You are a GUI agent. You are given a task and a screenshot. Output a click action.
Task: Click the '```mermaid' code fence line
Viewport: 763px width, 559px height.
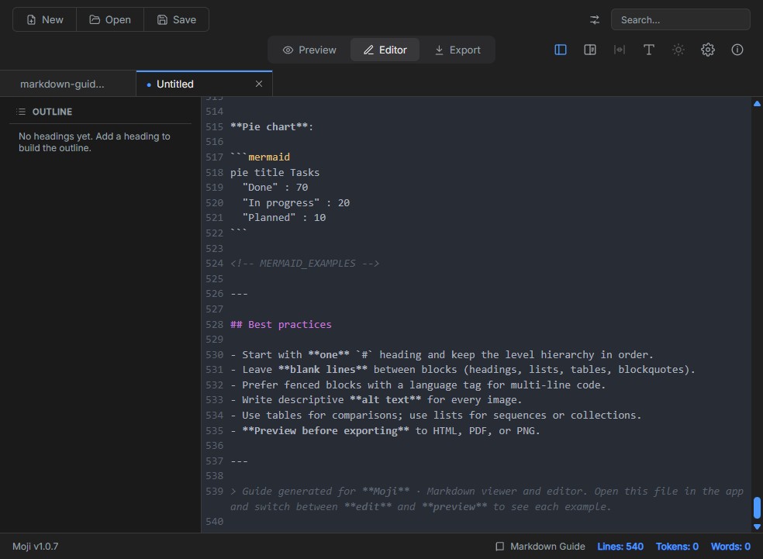(x=260, y=157)
